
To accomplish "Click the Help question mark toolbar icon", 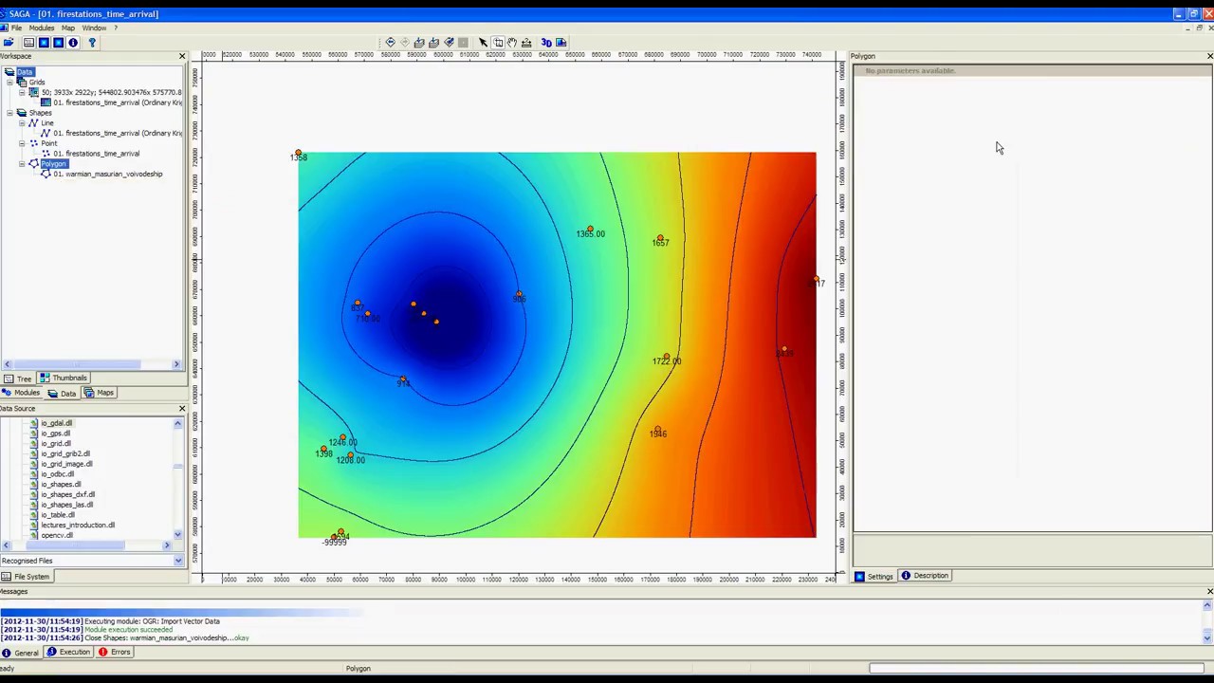I will pos(92,43).
